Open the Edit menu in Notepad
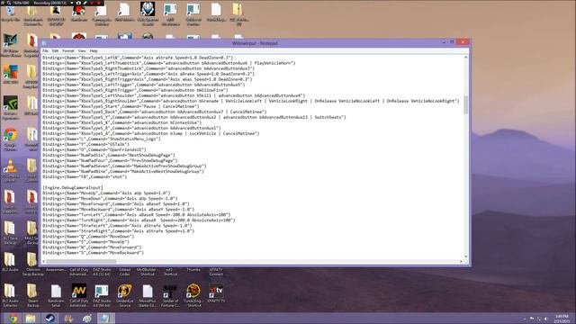Viewport: 576px width, 324px height. point(55,50)
